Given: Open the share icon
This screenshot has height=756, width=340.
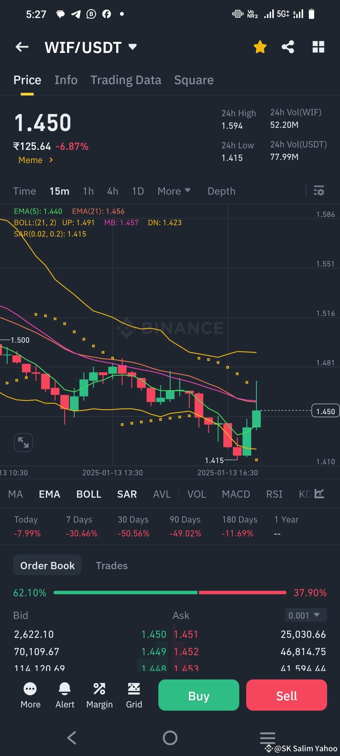Looking at the screenshot, I should click(288, 47).
